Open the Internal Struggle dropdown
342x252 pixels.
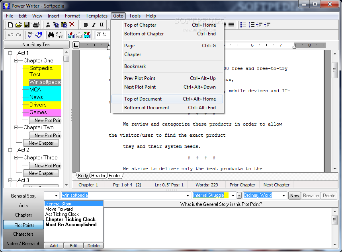point(233,196)
